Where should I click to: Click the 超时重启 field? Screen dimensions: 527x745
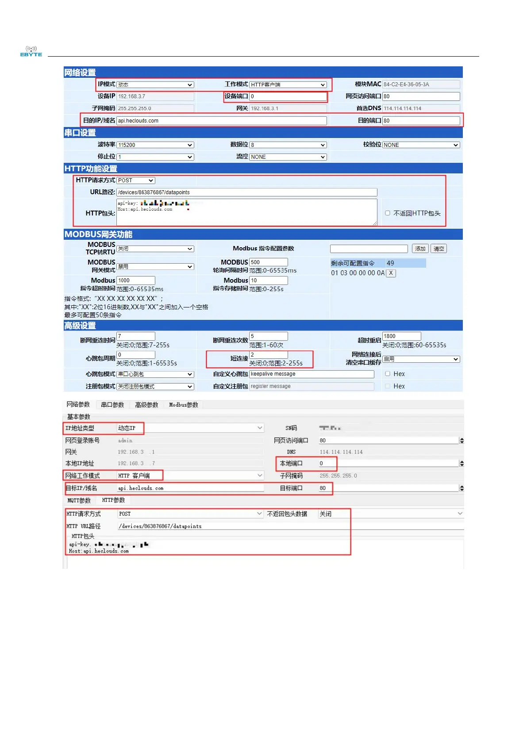coord(402,336)
